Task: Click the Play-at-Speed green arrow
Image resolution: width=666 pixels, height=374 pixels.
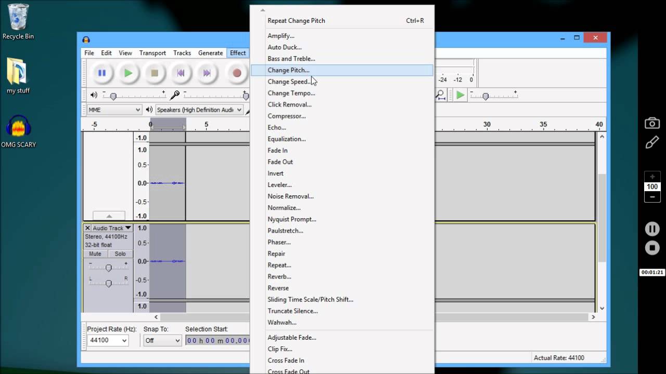Action: coord(460,95)
